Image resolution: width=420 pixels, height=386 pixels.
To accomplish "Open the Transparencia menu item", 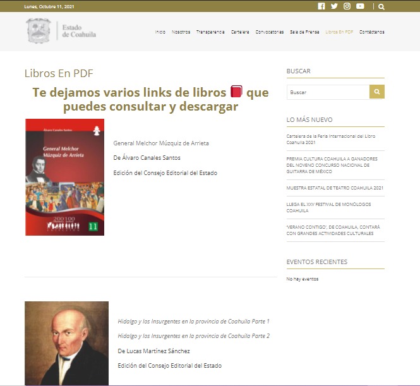I will tap(210, 32).
